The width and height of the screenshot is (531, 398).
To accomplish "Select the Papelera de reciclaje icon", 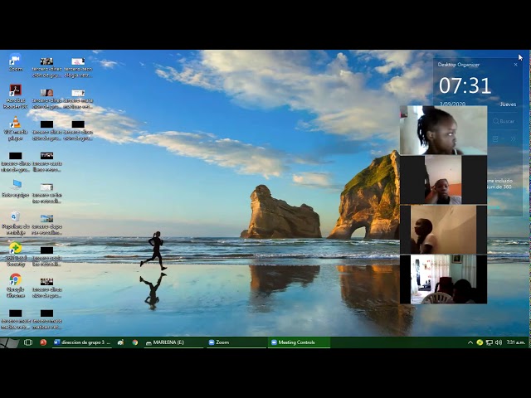I will point(15,223).
